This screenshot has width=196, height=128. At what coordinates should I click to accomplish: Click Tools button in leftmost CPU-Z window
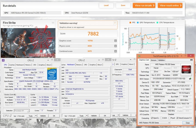click(30, 116)
